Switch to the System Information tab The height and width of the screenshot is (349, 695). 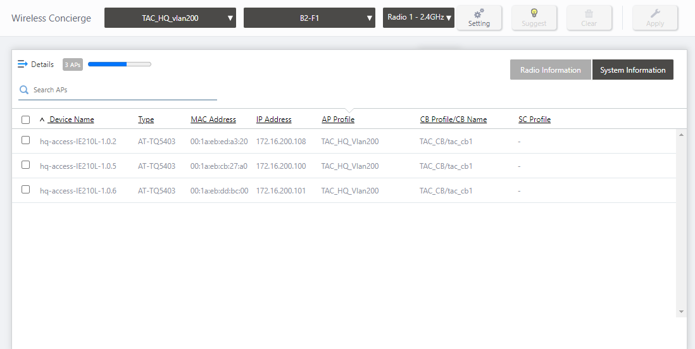pyautogui.click(x=632, y=70)
